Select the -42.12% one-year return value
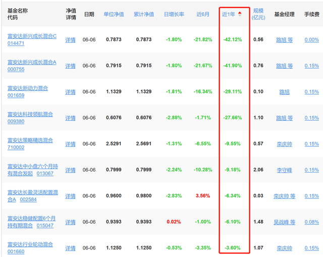This screenshot has height=257, width=323. click(233, 39)
